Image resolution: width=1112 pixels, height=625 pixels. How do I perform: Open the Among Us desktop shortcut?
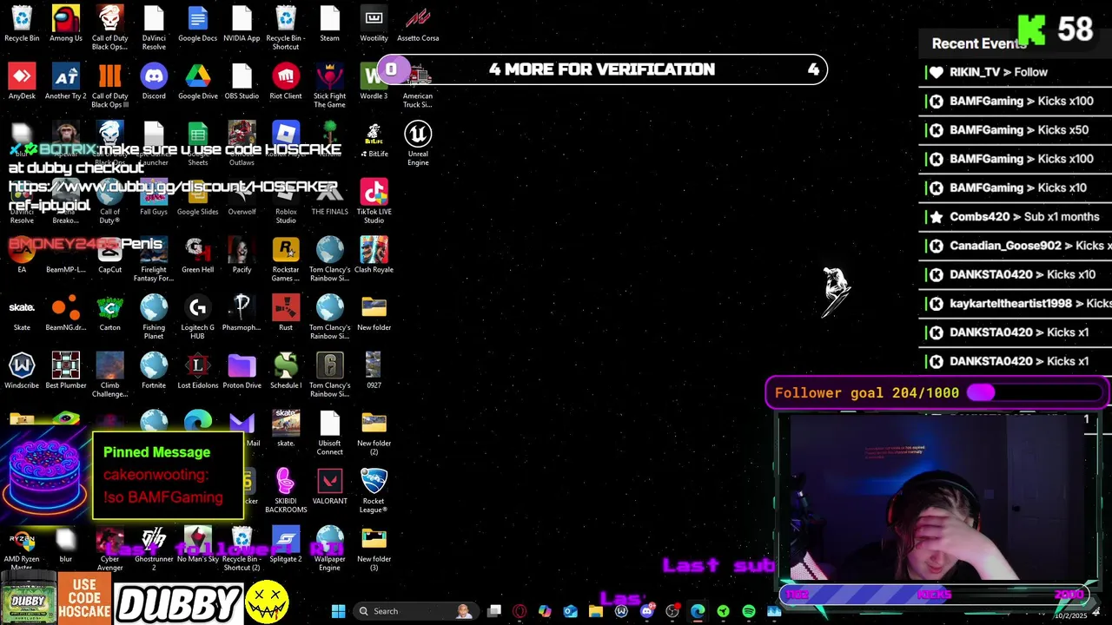click(66, 23)
